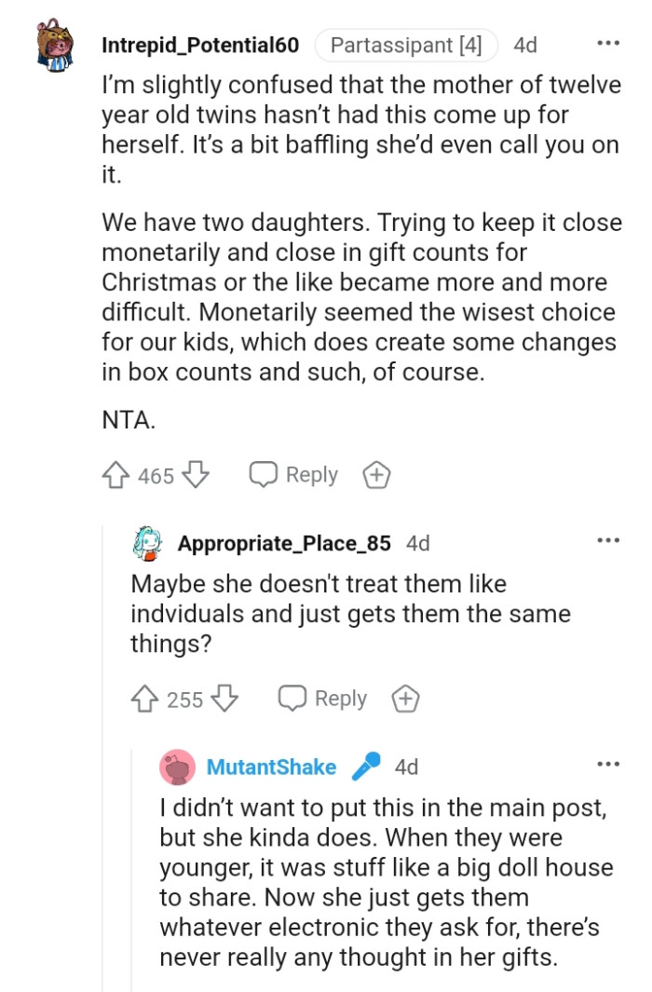
Task: Click the Partassipant [4] flair badge
Action: click(406, 45)
